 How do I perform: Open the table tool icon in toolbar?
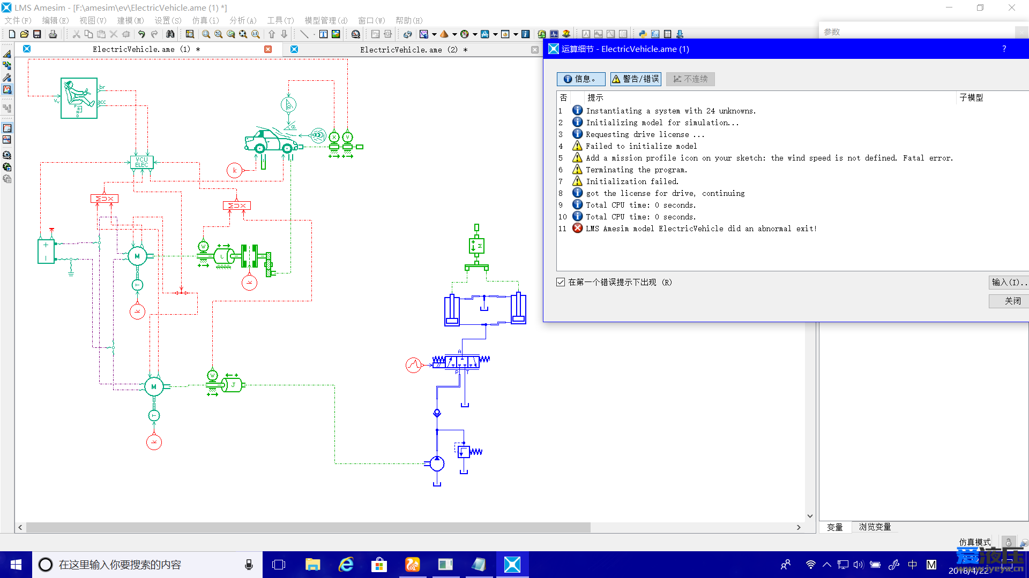click(668, 34)
